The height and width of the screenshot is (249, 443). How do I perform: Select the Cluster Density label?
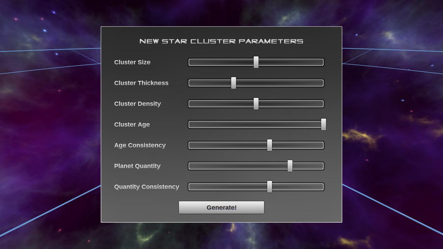pyautogui.click(x=137, y=104)
